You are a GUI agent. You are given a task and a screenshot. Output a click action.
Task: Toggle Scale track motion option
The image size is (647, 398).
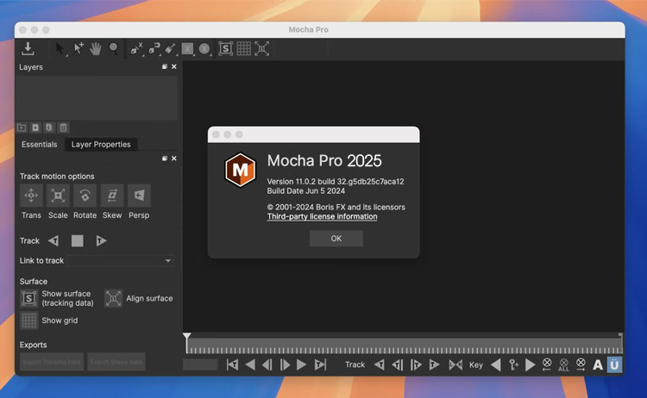point(58,196)
